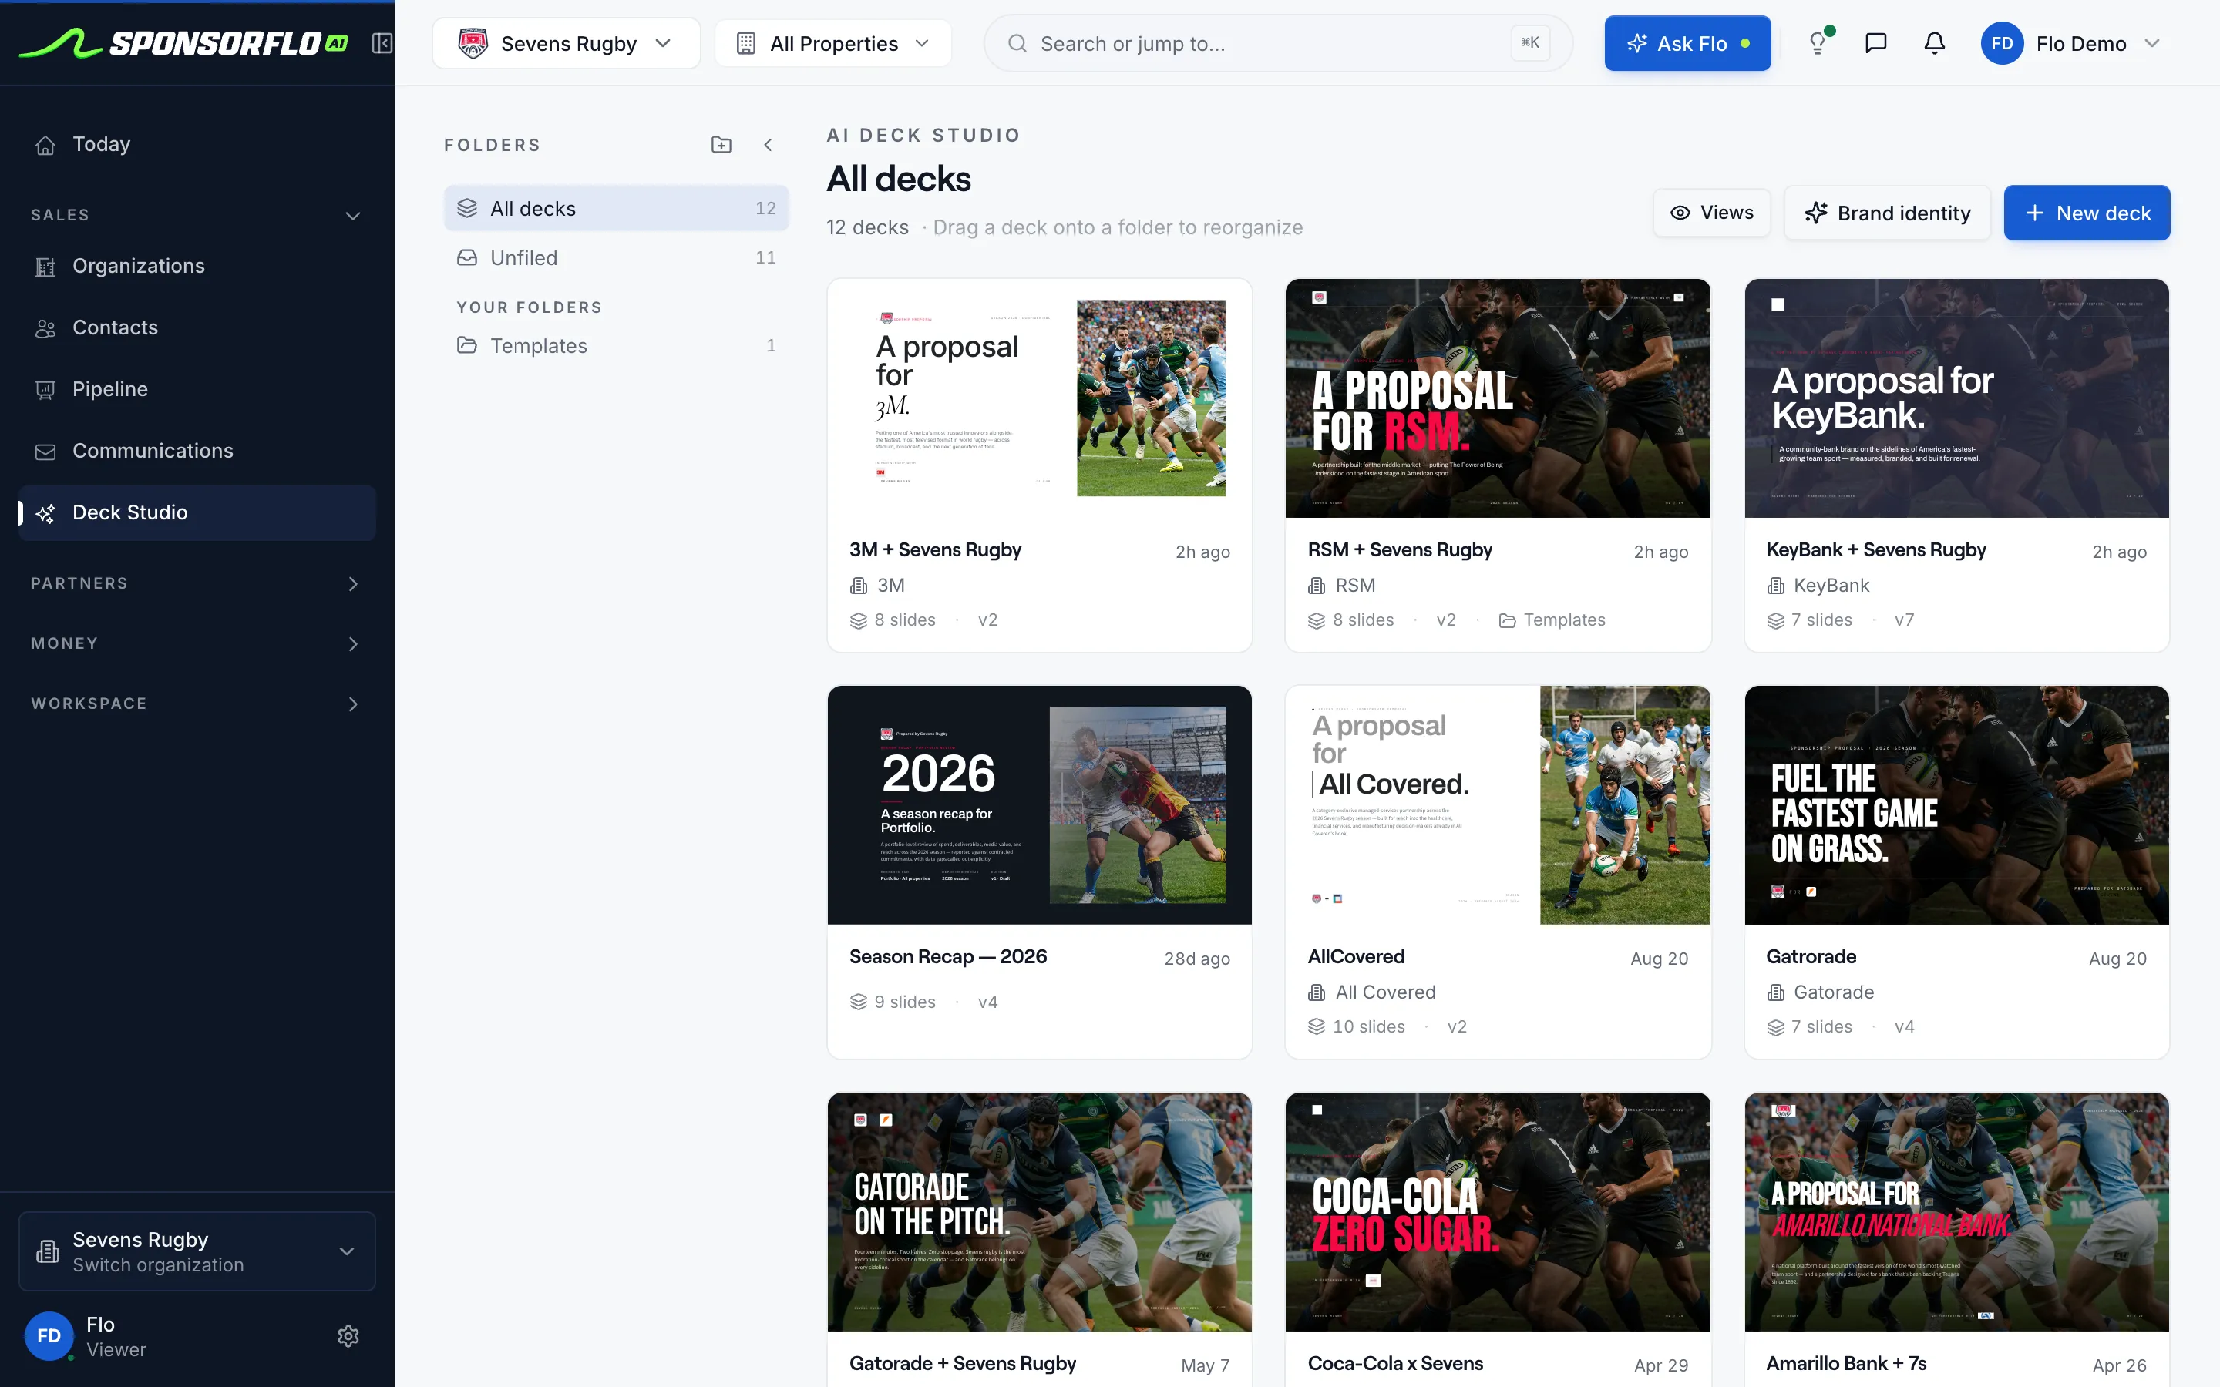
Task: Create a New deck
Action: tap(2086, 213)
